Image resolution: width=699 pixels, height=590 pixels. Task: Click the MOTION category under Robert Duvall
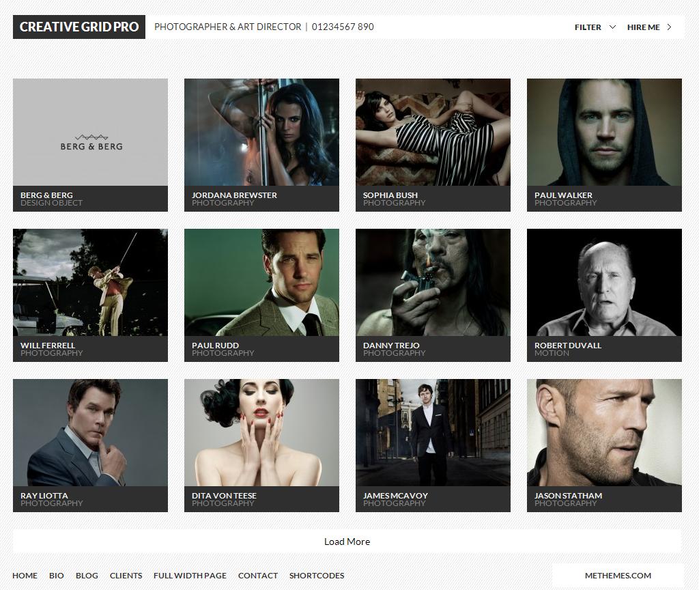pos(552,353)
